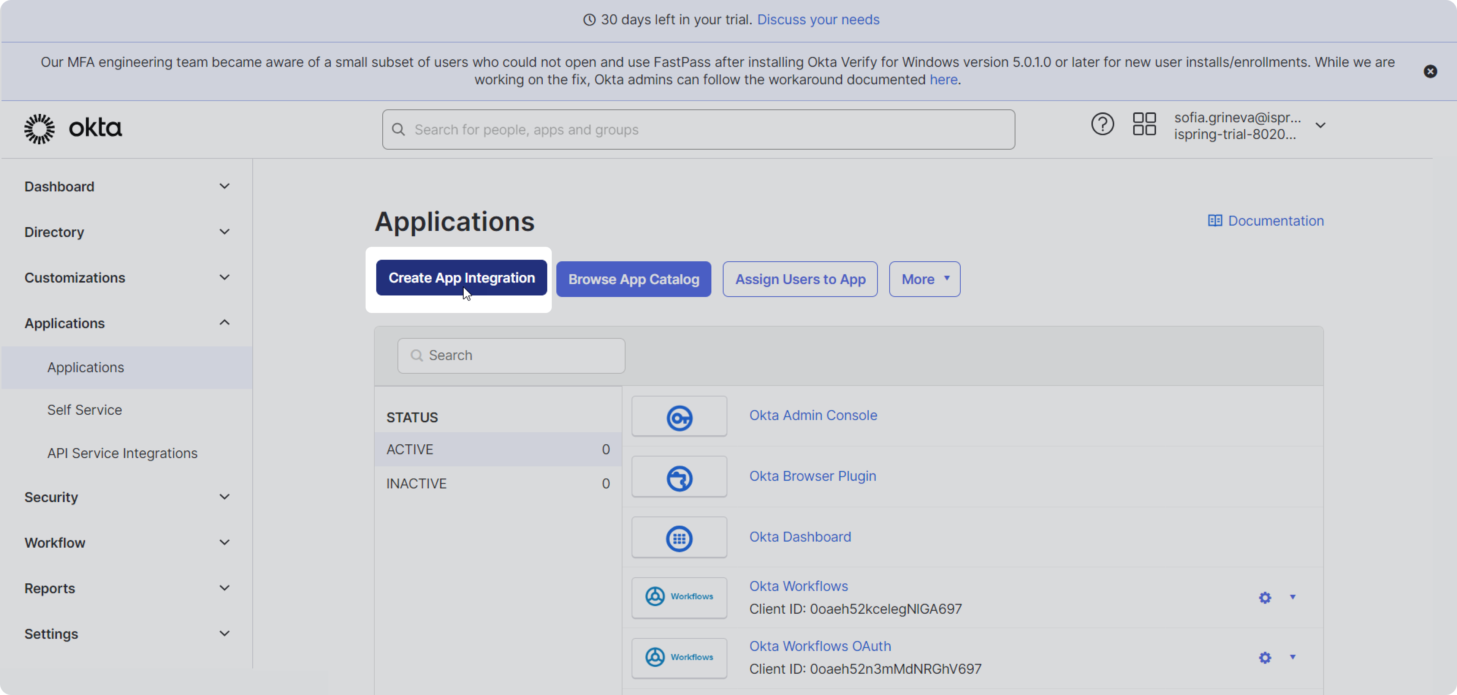The height and width of the screenshot is (695, 1457).
Task: Expand the Dashboard sidebar section
Action: pos(225,186)
